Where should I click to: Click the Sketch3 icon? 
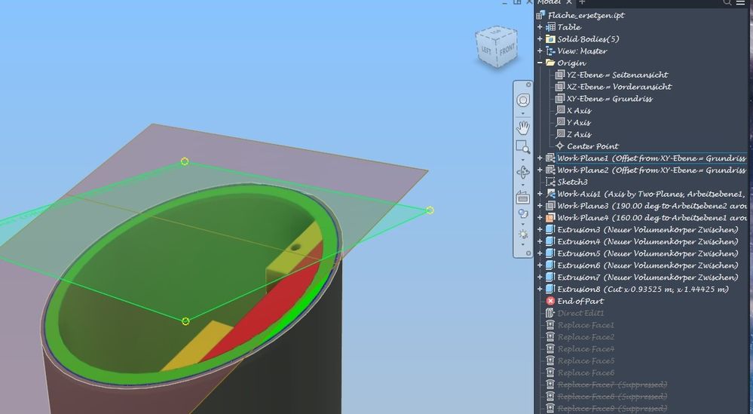click(550, 182)
